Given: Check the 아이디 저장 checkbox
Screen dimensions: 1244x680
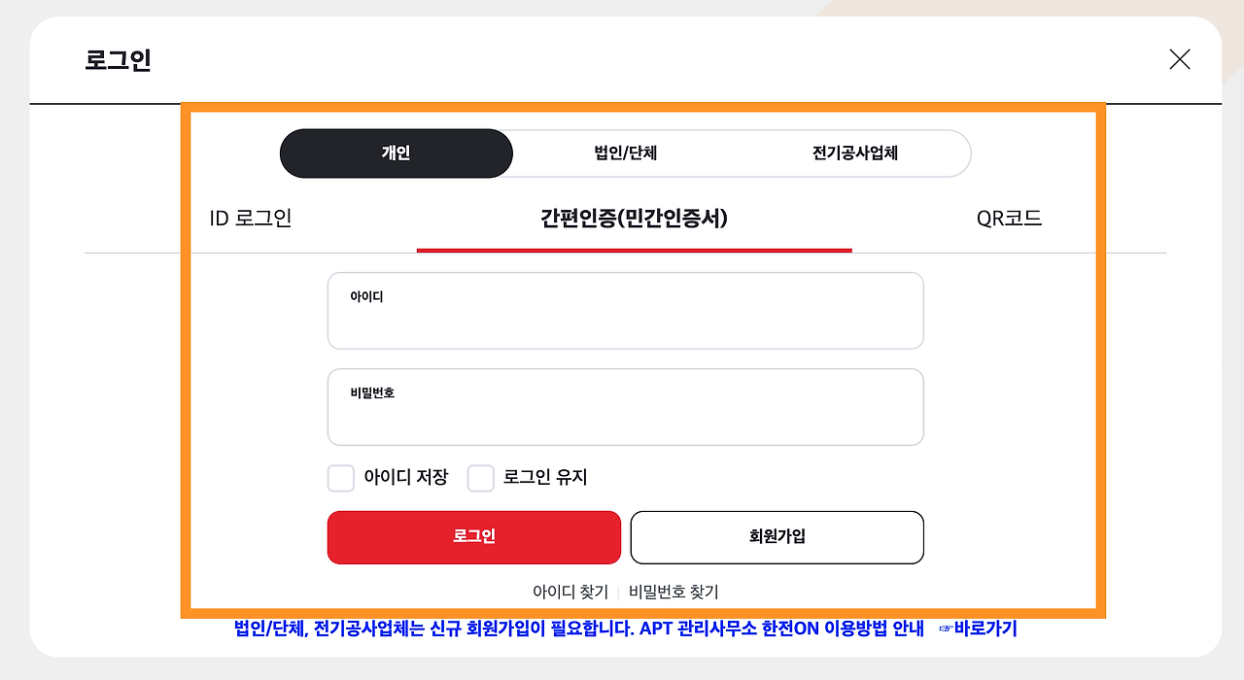Looking at the screenshot, I should tap(340, 477).
